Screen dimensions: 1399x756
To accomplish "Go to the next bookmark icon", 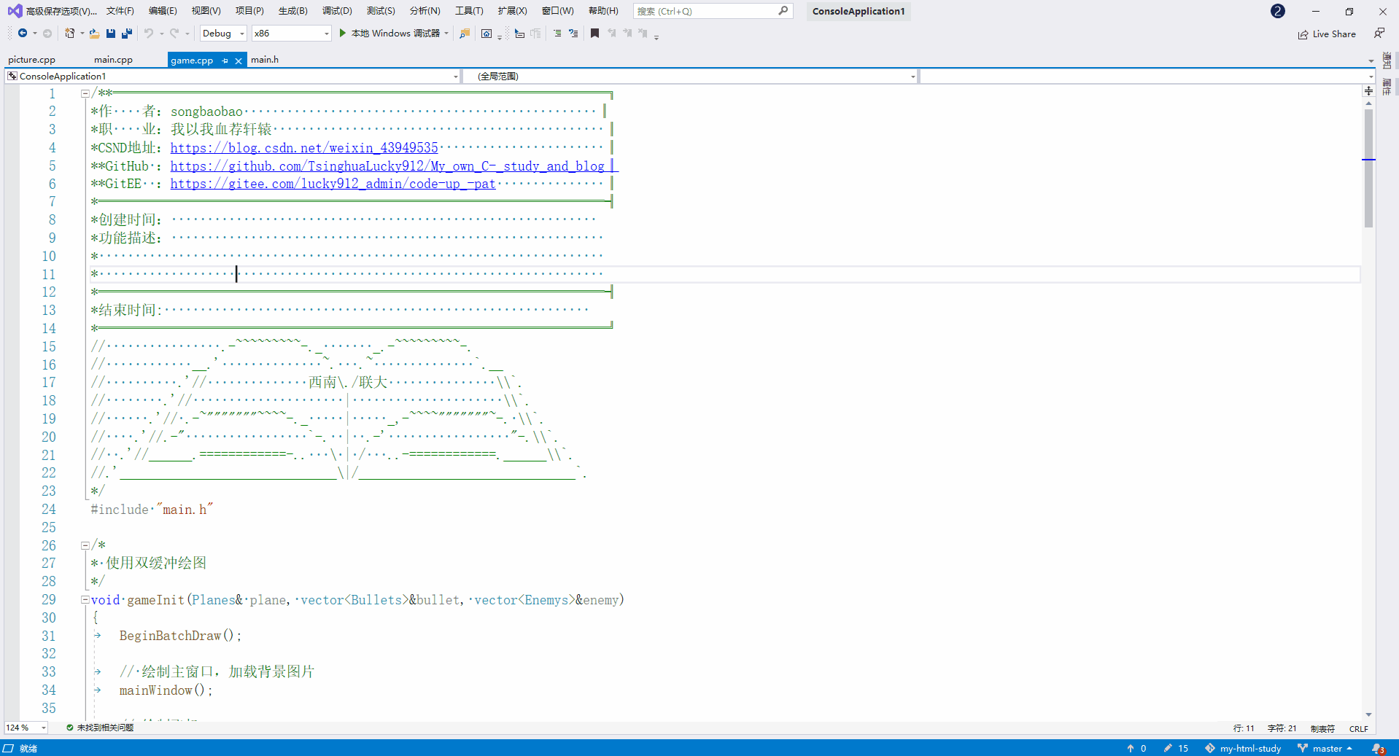I will [627, 33].
